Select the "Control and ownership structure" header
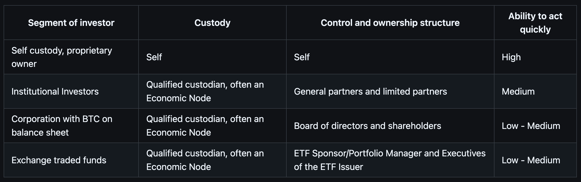This screenshot has height=182, width=581. (390, 23)
